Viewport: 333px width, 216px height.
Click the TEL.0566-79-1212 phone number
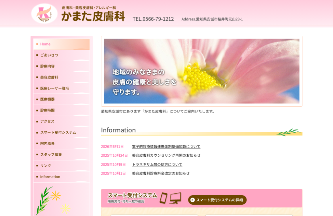(153, 19)
